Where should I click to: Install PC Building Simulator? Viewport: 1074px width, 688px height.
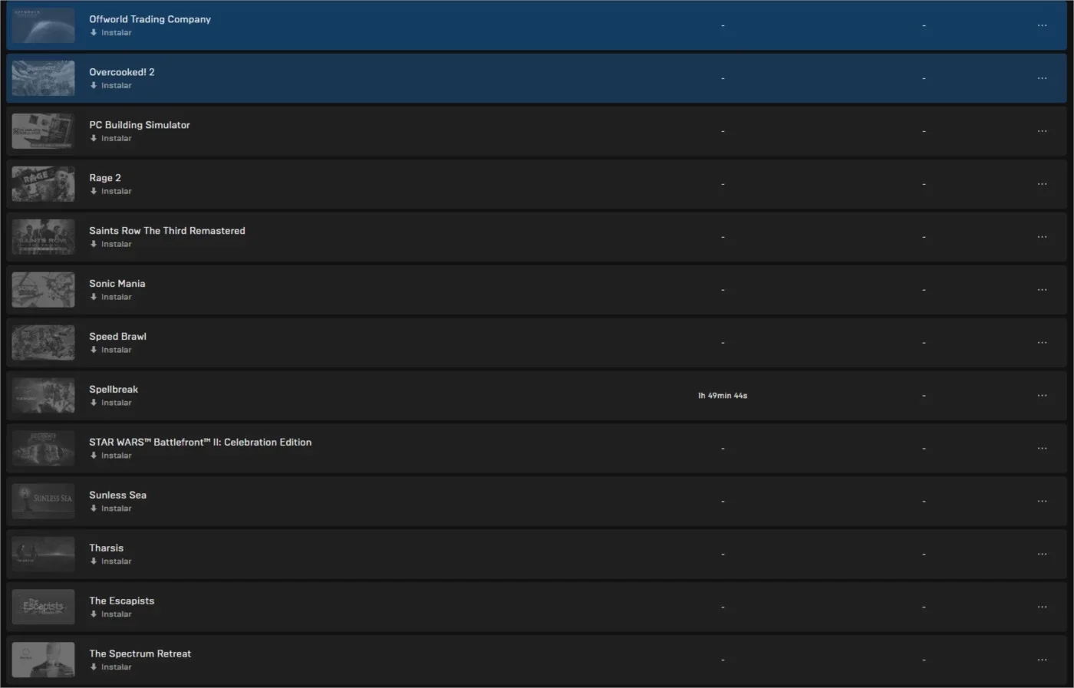click(x=111, y=139)
